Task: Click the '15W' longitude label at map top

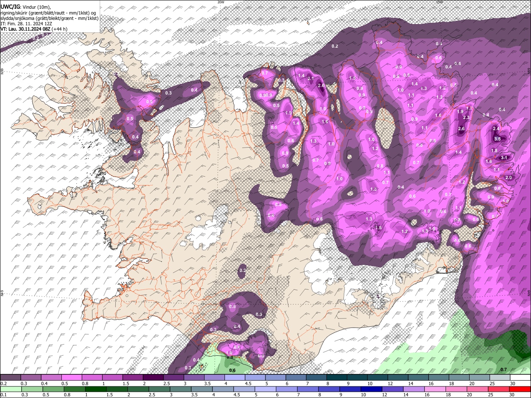Action: pyautogui.click(x=439, y=2)
